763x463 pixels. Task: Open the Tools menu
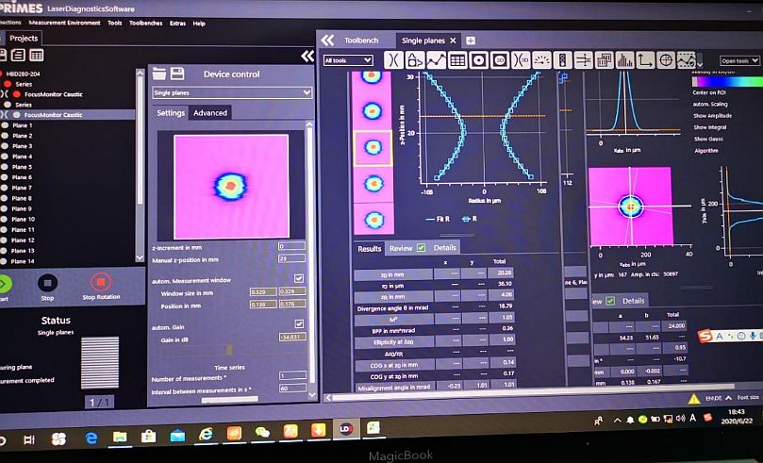[x=115, y=23]
